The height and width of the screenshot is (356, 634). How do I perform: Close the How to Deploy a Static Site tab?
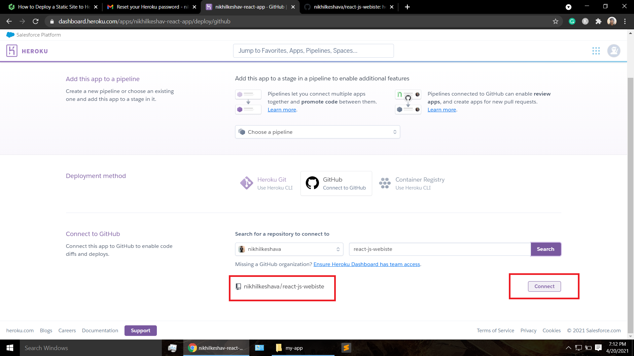click(x=96, y=7)
